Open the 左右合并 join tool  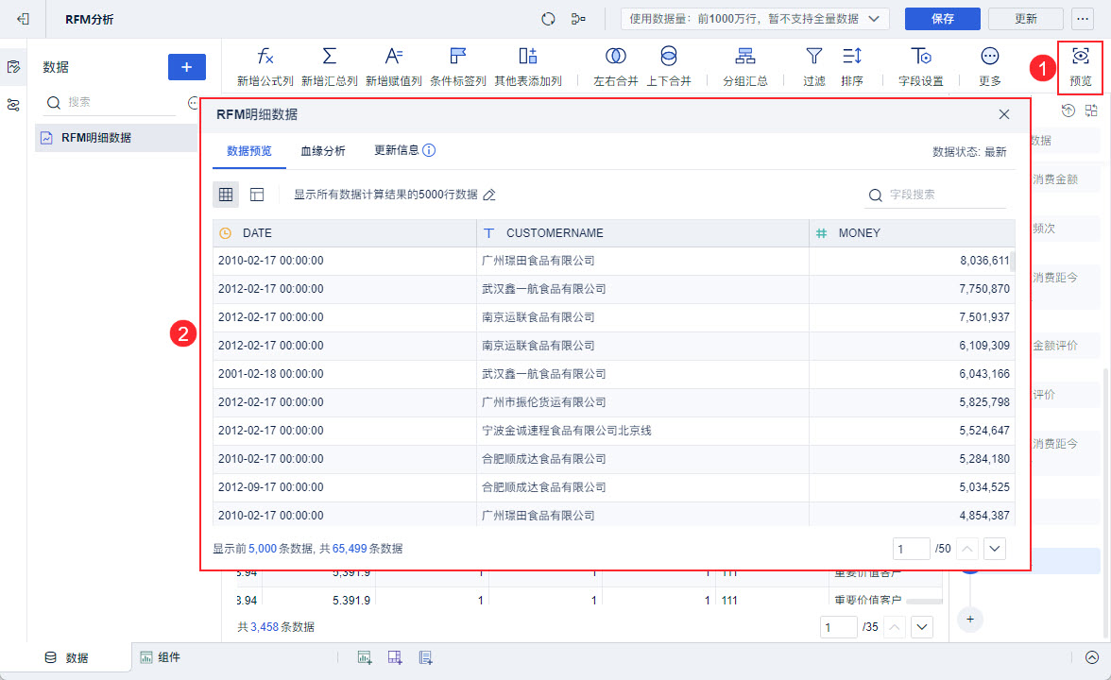pyautogui.click(x=615, y=57)
